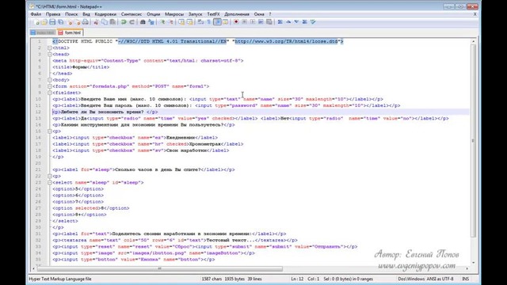Screen dimensions: 507x285
Task: Close the current document via the toolbar icon
Action: [70, 22]
